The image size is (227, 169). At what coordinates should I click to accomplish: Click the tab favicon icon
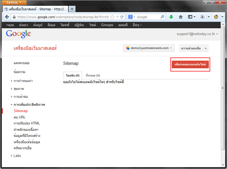click(6, 9)
